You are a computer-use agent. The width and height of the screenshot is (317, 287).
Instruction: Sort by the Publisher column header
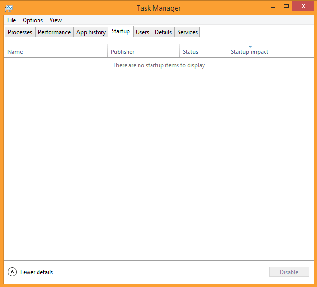click(143, 52)
